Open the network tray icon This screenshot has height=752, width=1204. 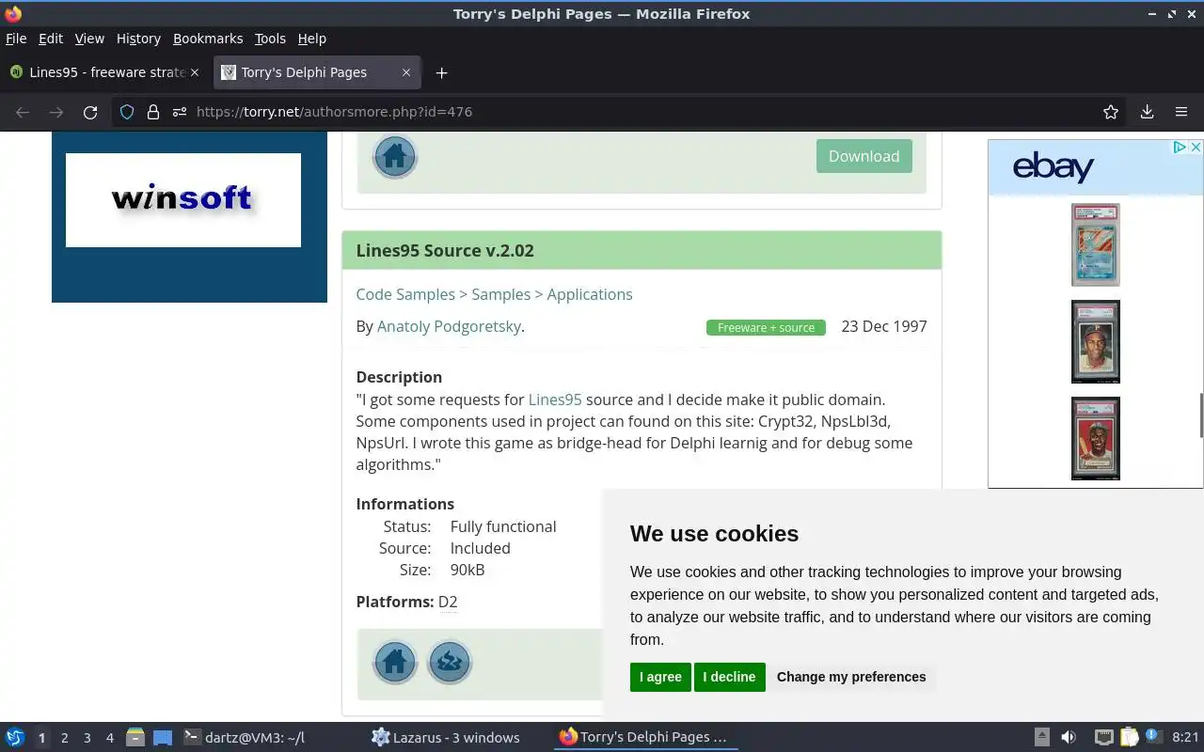[x=1103, y=738]
